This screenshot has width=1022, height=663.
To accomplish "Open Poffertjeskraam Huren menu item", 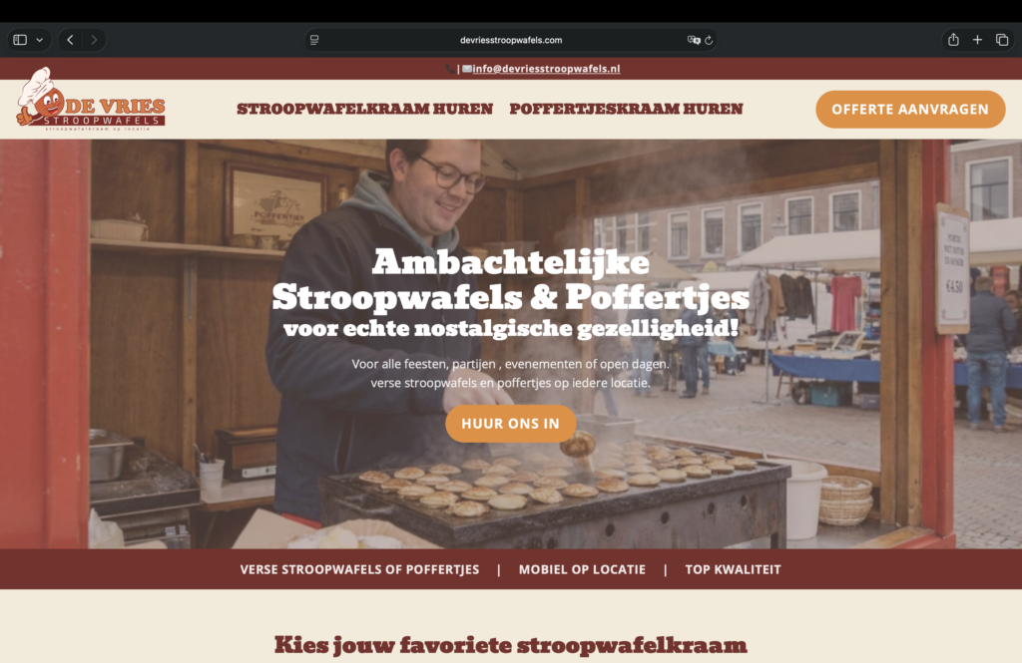I will pyautogui.click(x=627, y=109).
